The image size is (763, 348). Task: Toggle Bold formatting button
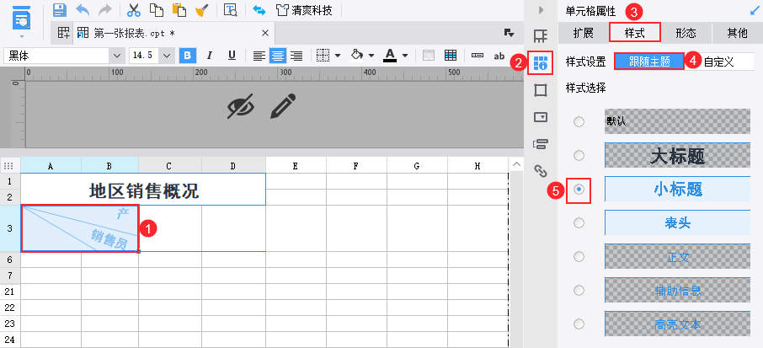tap(188, 56)
